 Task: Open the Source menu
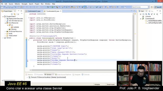coord(11,4)
